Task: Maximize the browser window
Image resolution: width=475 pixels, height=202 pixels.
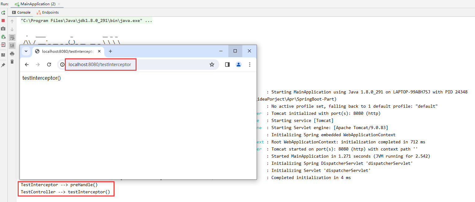Action: point(235,51)
